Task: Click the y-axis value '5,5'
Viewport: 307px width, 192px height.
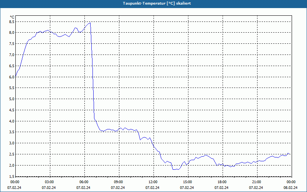Action: (12, 88)
